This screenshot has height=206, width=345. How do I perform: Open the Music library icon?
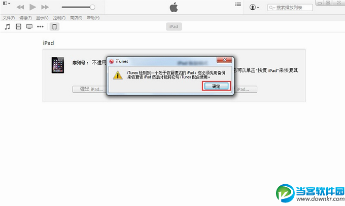pyautogui.click(x=8, y=27)
